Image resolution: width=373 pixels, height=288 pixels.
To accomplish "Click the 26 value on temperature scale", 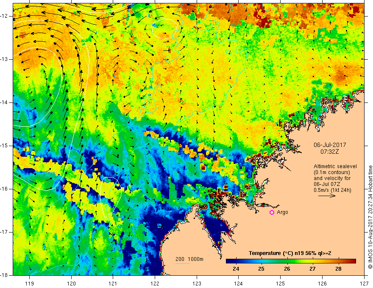I will click(287, 269).
